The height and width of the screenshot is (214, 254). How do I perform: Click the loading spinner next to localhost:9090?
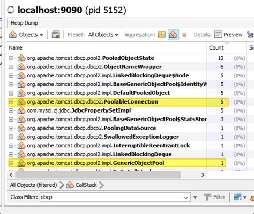11,10
